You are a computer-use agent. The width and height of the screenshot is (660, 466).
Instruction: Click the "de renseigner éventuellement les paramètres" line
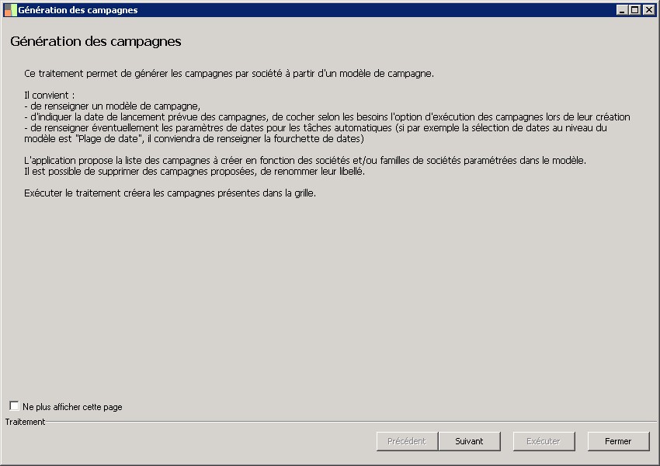[x=315, y=127]
